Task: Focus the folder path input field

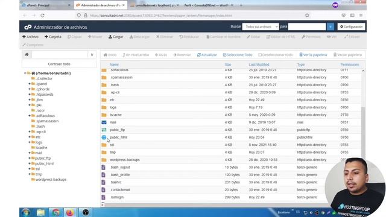Action: pos(60,54)
